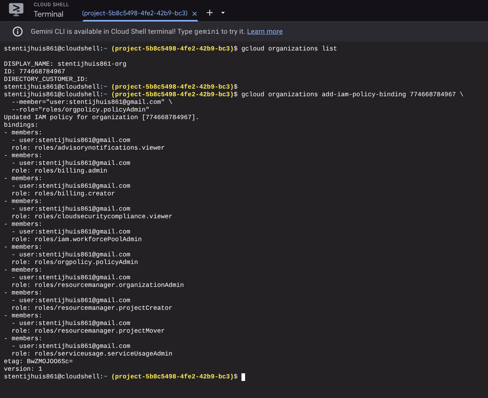Click the CLOUD SHELL header text
Screen dimensions: 488x398
(51, 5)
